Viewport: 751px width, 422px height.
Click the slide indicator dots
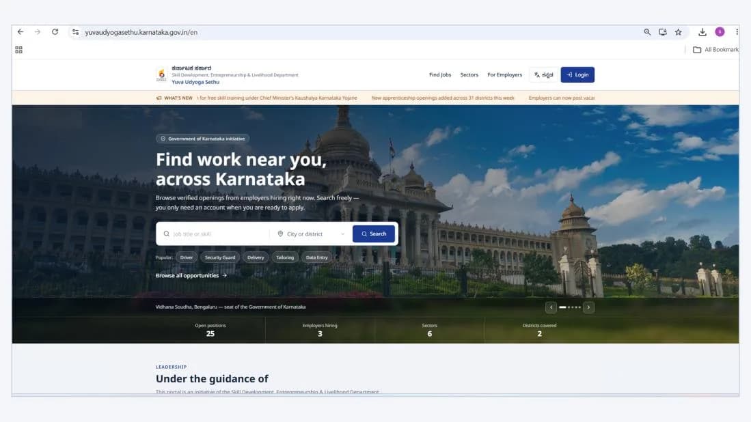point(570,307)
